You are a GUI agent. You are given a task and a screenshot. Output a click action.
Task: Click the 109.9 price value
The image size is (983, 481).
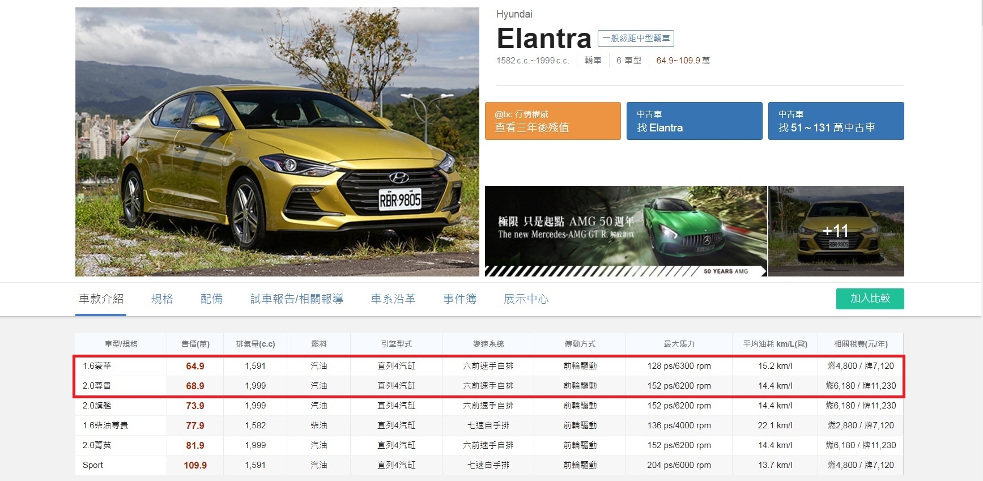tap(195, 465)
